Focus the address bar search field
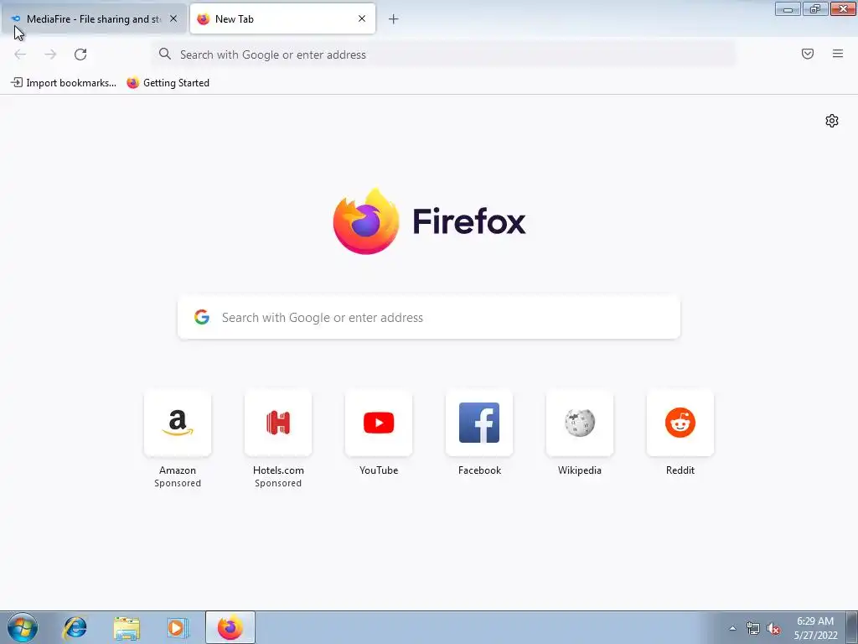This screenshot has height=644, width=858. point(443,55)
